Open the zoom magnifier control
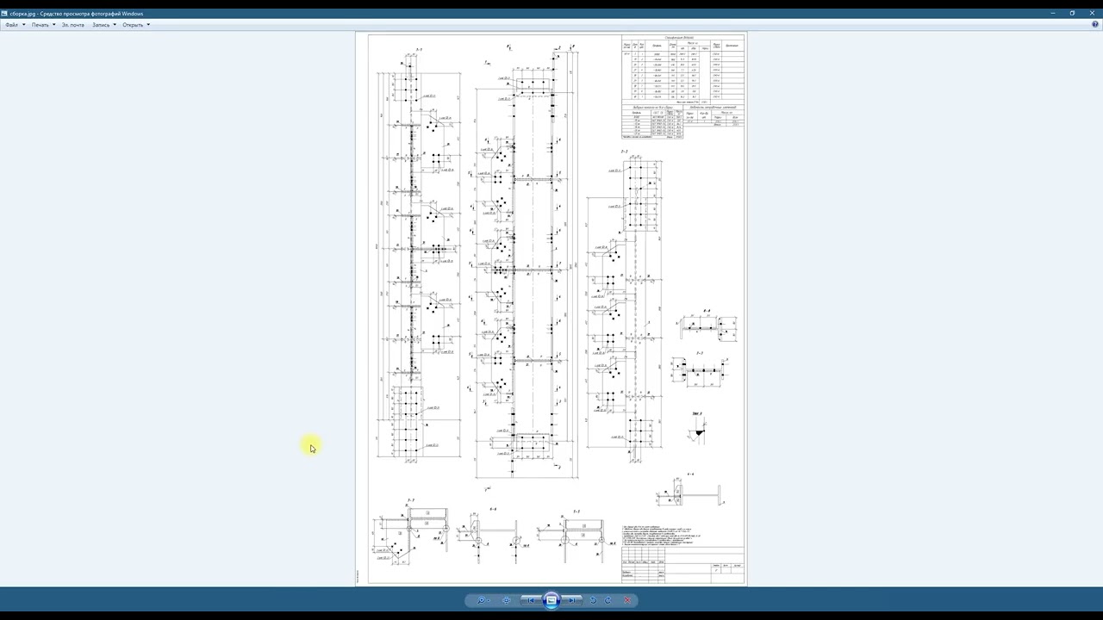This screenshot has width=1103, height=620. (482, 600)
